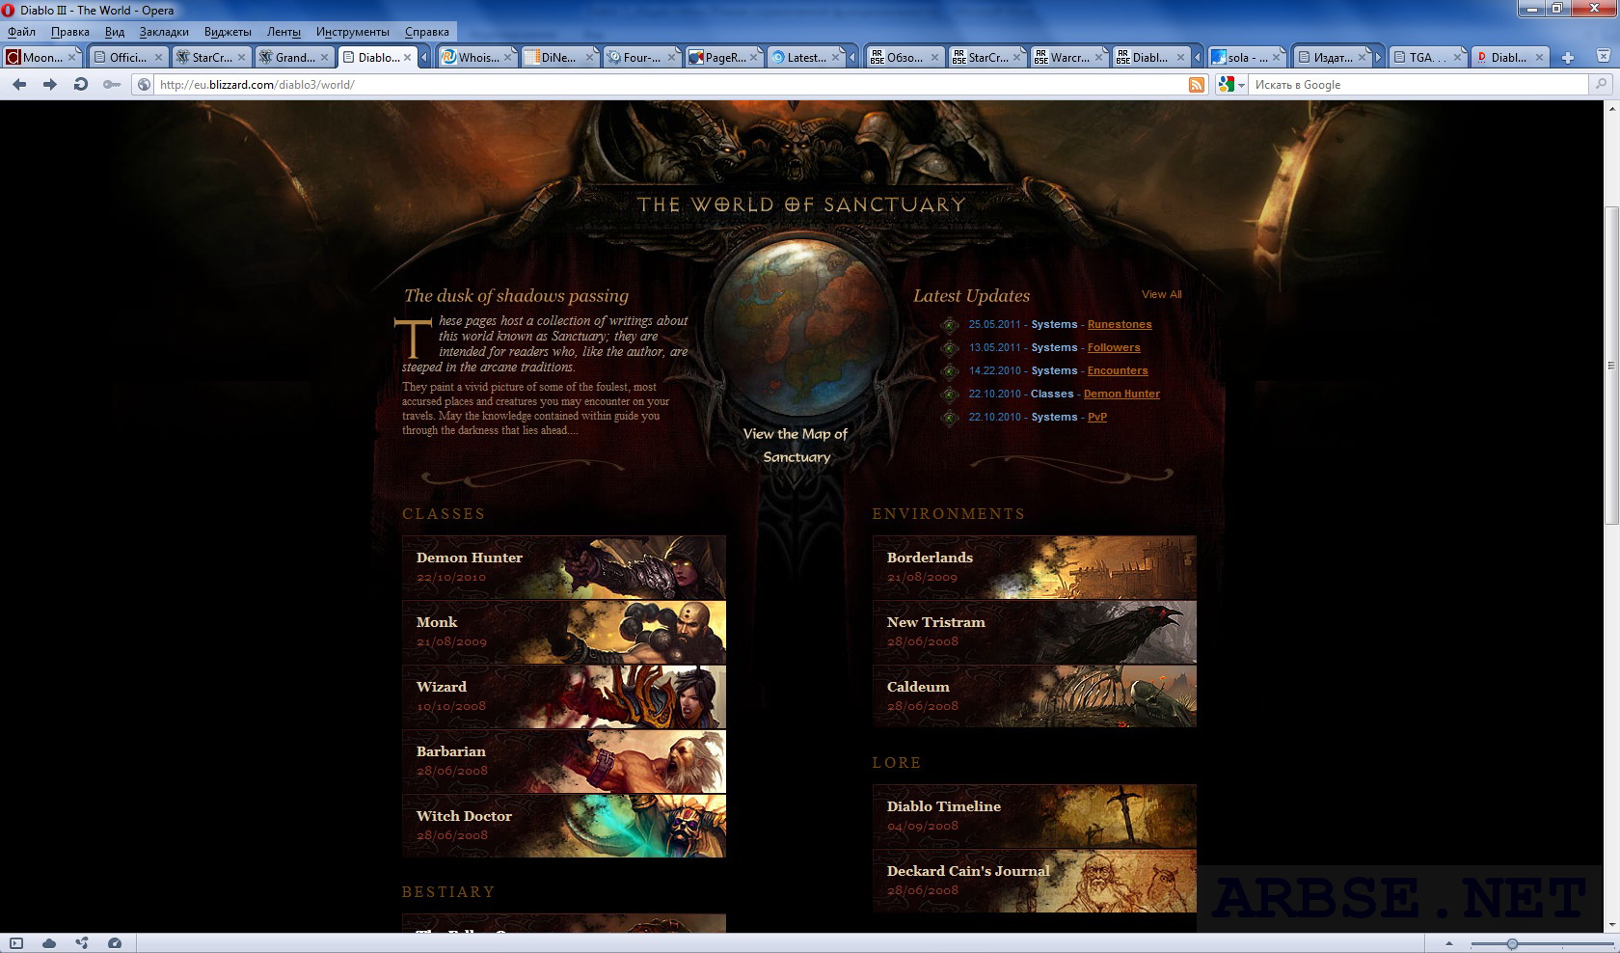Open the Borderlands environment banner
The height and width of the screenshot is (953, 1620).
click(1035, 567)
